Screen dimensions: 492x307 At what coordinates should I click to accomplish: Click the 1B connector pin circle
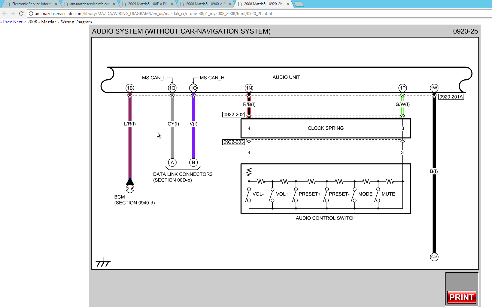tap(130, 88)
